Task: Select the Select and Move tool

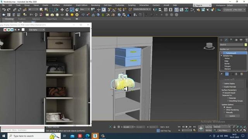Action: click(x=62, y=10)
